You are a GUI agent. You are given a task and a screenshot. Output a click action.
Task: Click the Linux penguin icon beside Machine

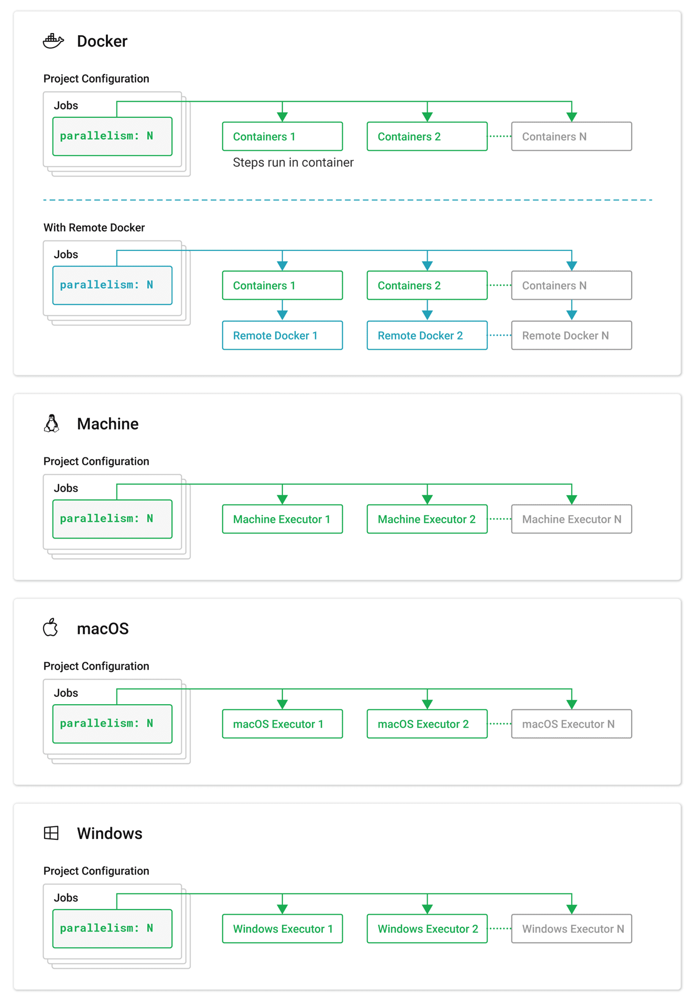click(51, 423)
